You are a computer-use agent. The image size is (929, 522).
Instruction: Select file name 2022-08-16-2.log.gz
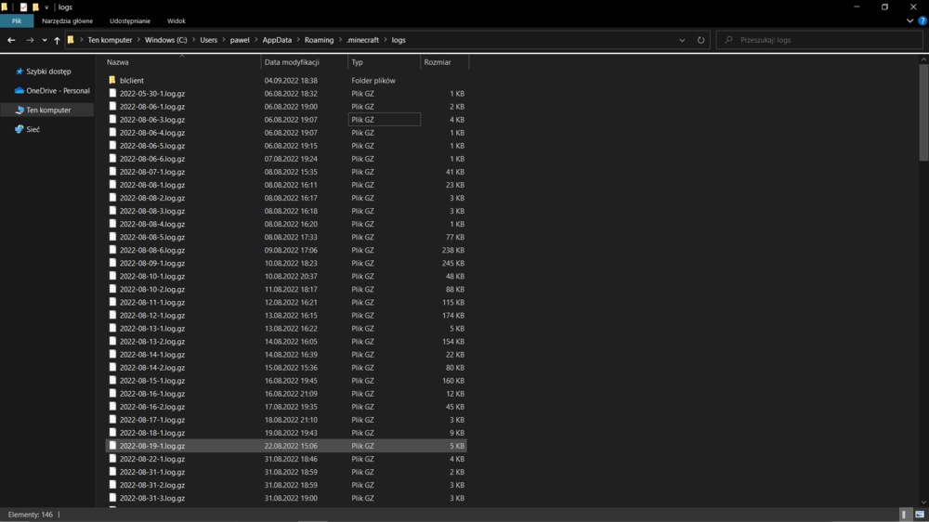(x=152, y=407)
